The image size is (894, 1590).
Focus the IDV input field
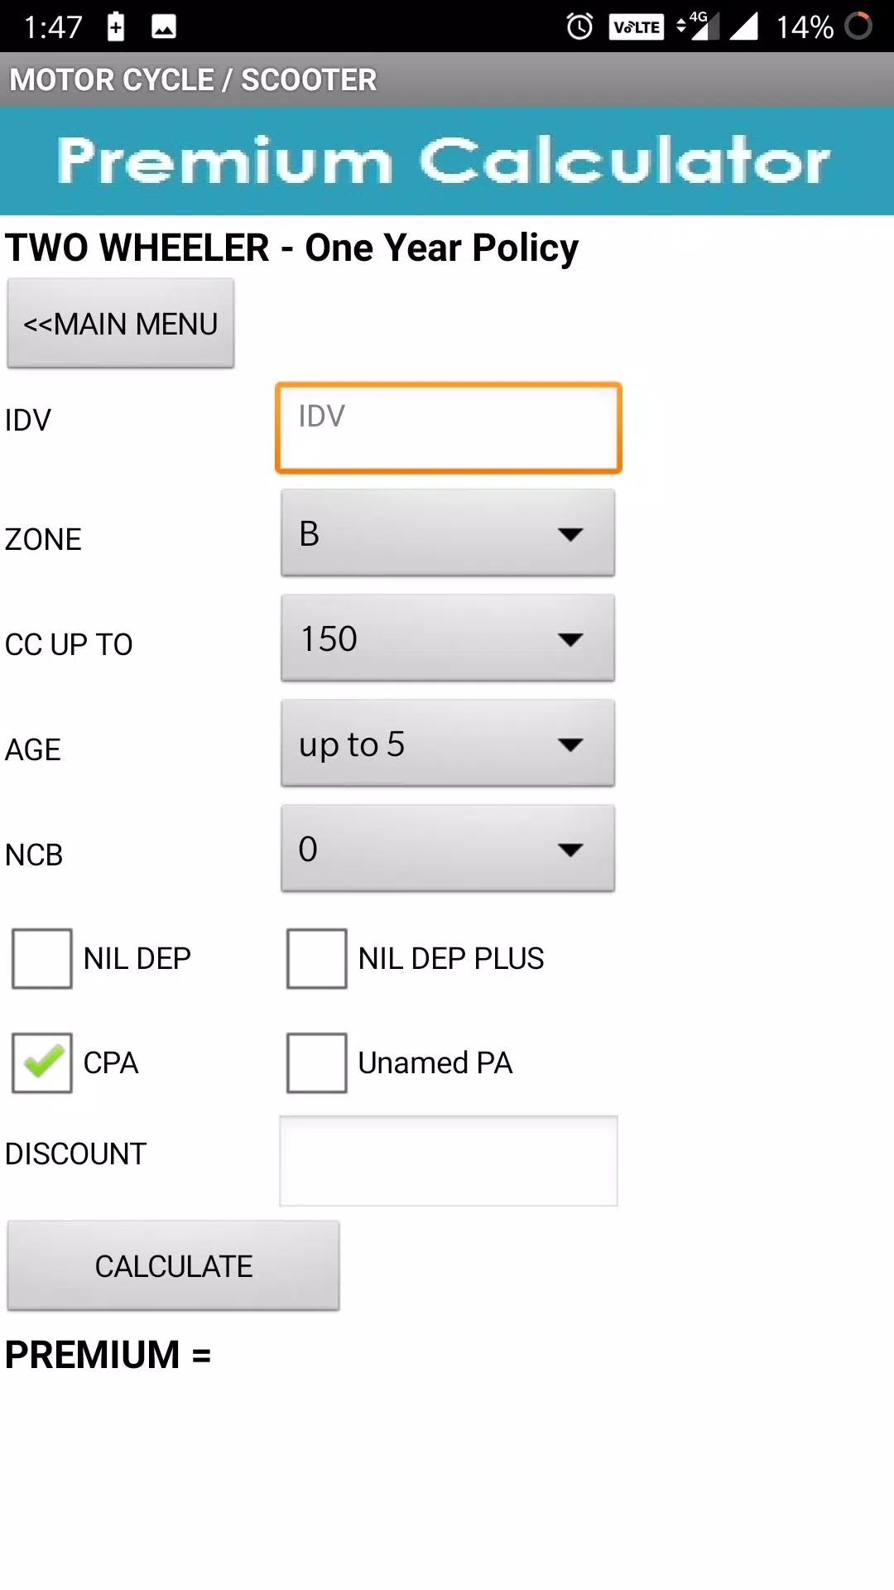click(x=449, y=428)
